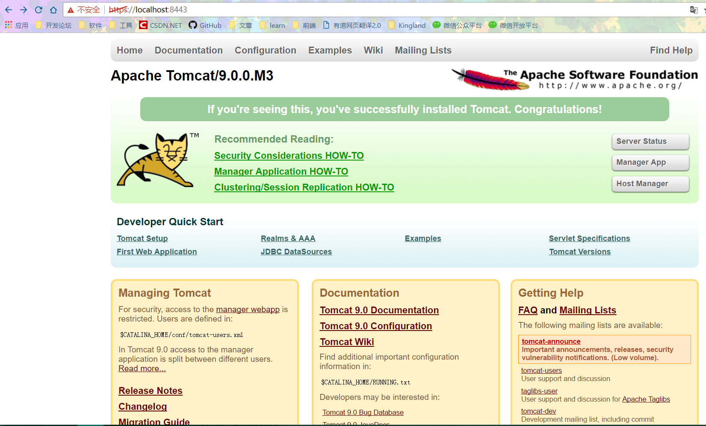Open the First Web Application link
The height and width of the screenshot is (426, 706).
pyautogui.click(x=157, y=252)
